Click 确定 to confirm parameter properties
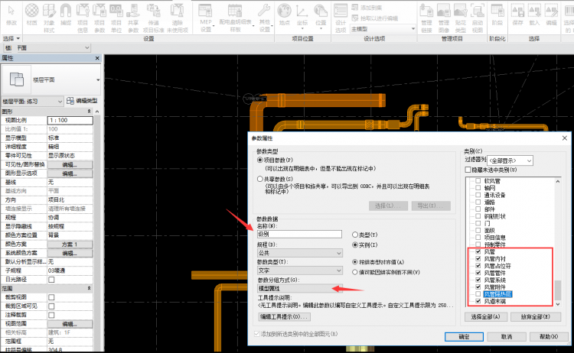574x353 pixels. (464, 336)
